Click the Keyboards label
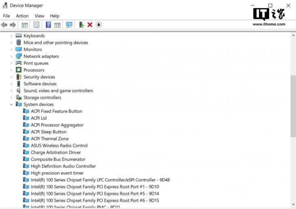This screenshot has height=209, width=296. [x=34, y=36]
